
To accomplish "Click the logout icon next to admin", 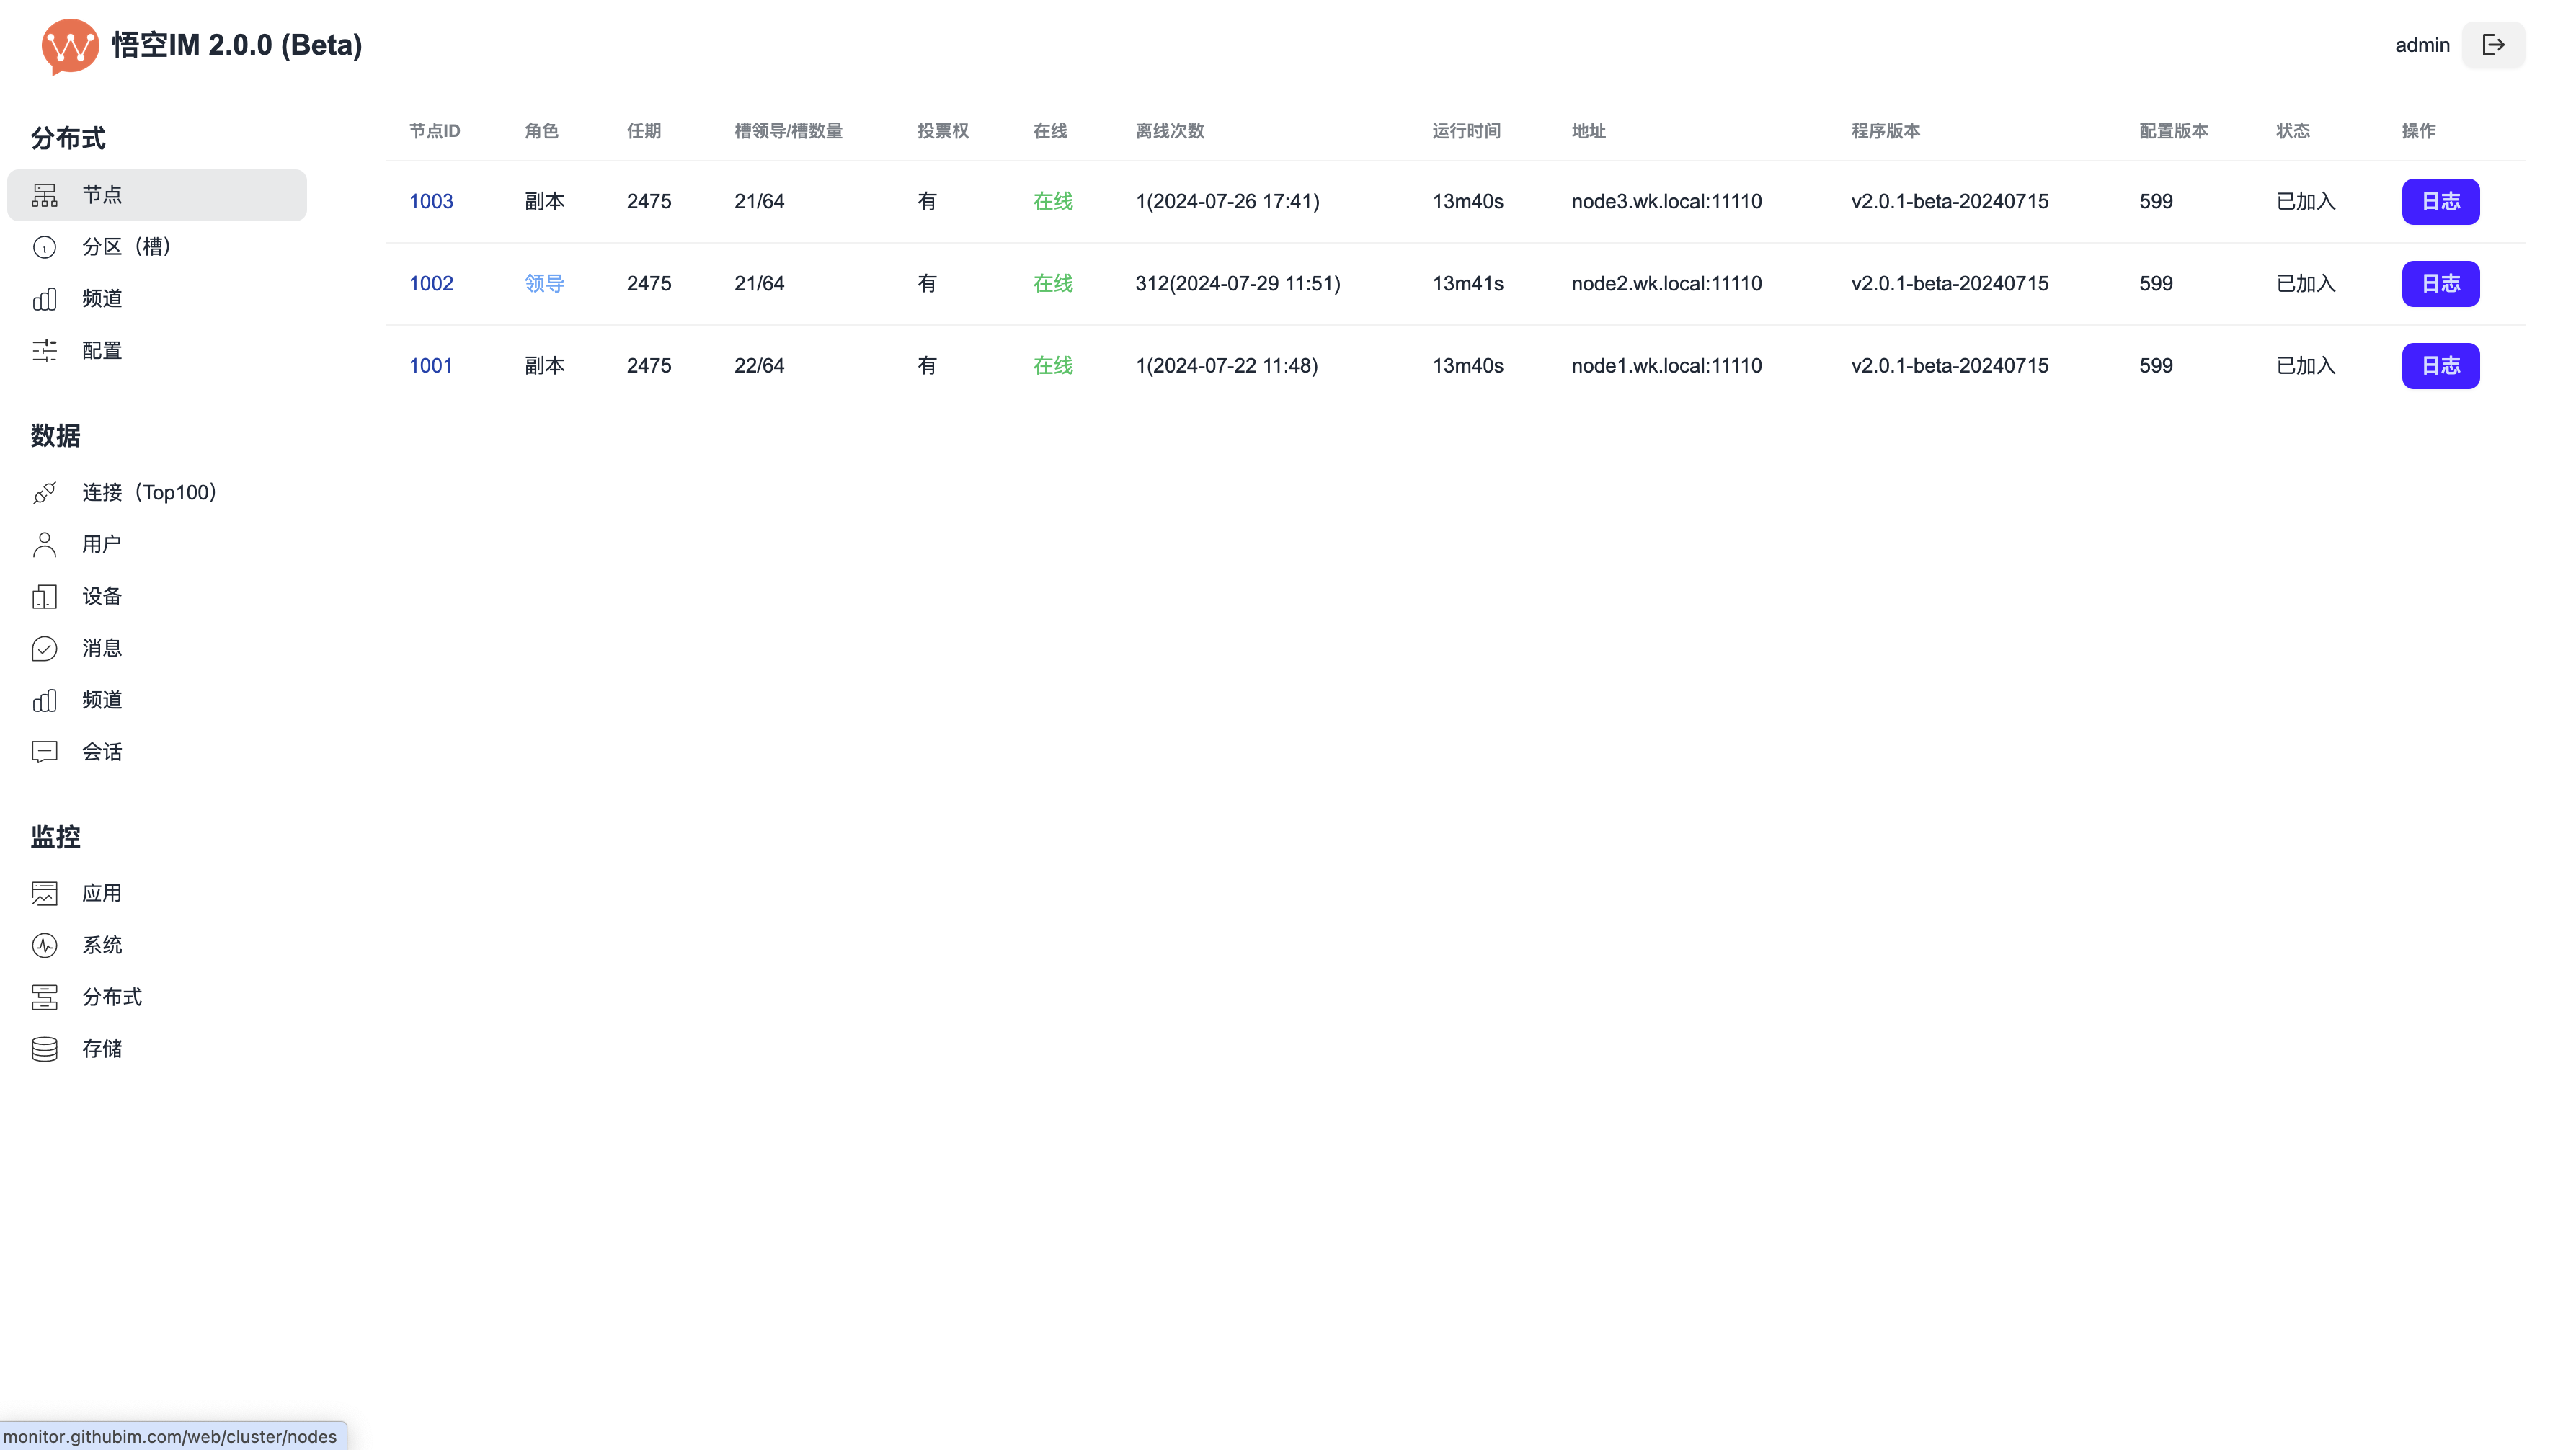I will click(2493, 45).
